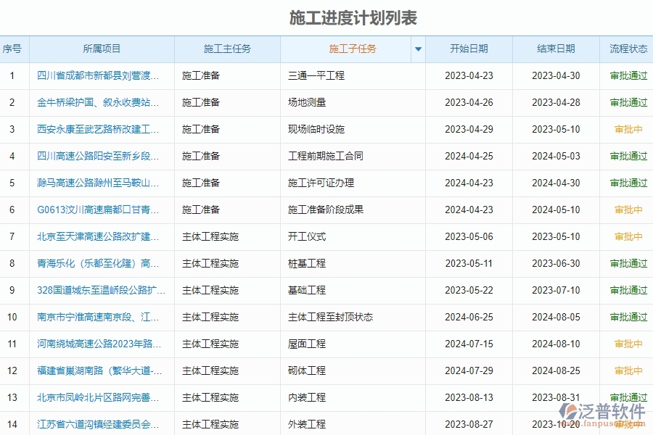Click the 序号 column header
This screenshot has width=653, height=435.
pyautogui.click(x=12, y=49)
